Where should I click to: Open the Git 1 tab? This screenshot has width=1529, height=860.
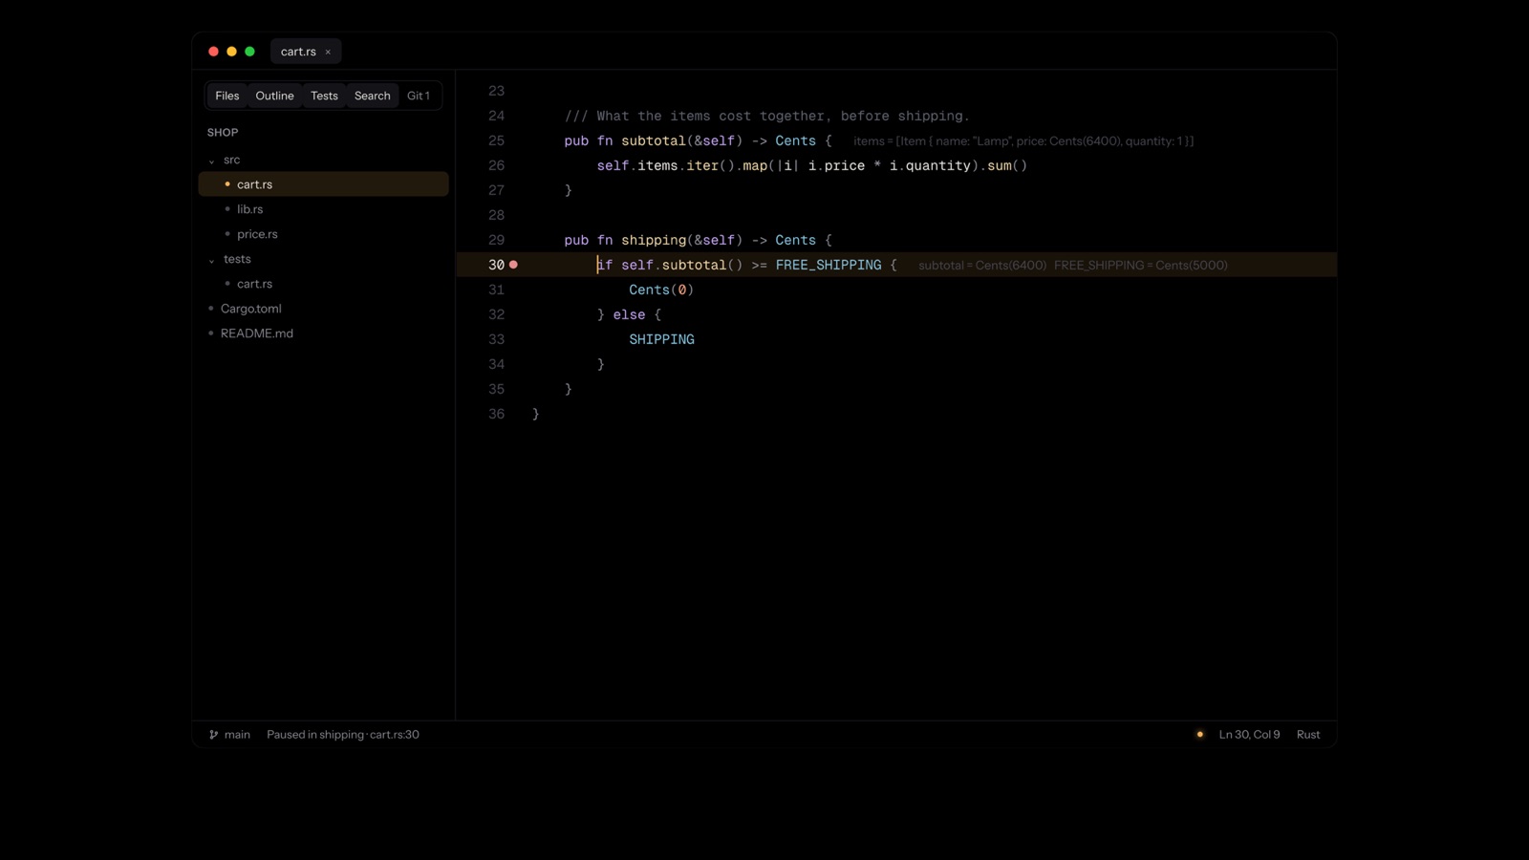click(419, 96)
